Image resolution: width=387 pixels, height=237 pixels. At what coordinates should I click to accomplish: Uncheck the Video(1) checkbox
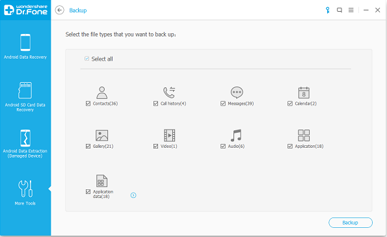(x=155, y=146)
